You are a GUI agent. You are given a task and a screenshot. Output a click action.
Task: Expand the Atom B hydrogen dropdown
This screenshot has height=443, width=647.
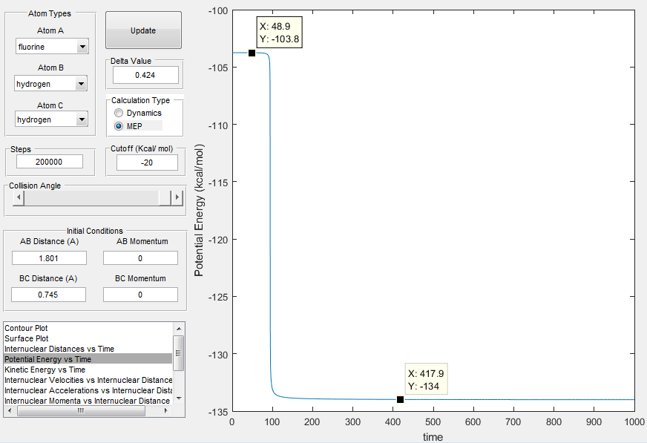(x=50, y=83)
